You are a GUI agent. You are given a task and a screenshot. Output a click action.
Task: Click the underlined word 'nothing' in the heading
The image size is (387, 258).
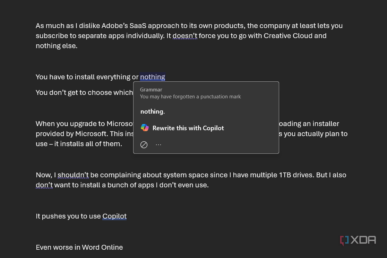click(x=153, y=77)
